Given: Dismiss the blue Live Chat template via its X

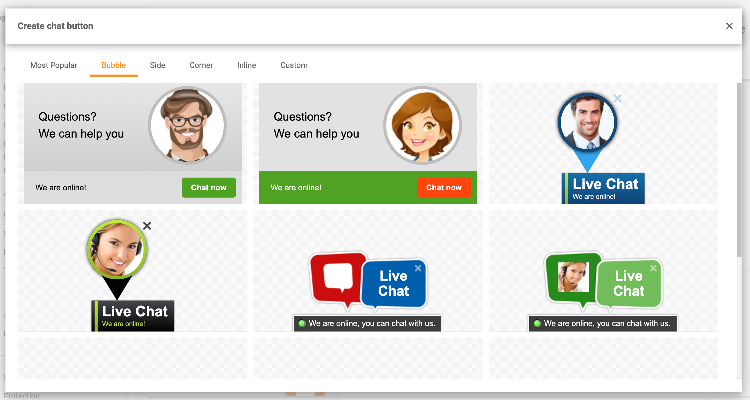Looking at the screenshot, I should 617,98.
